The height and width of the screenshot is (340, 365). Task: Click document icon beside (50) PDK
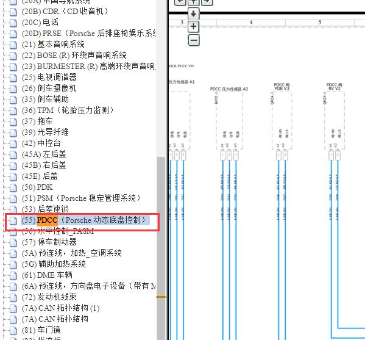(13, 187)
